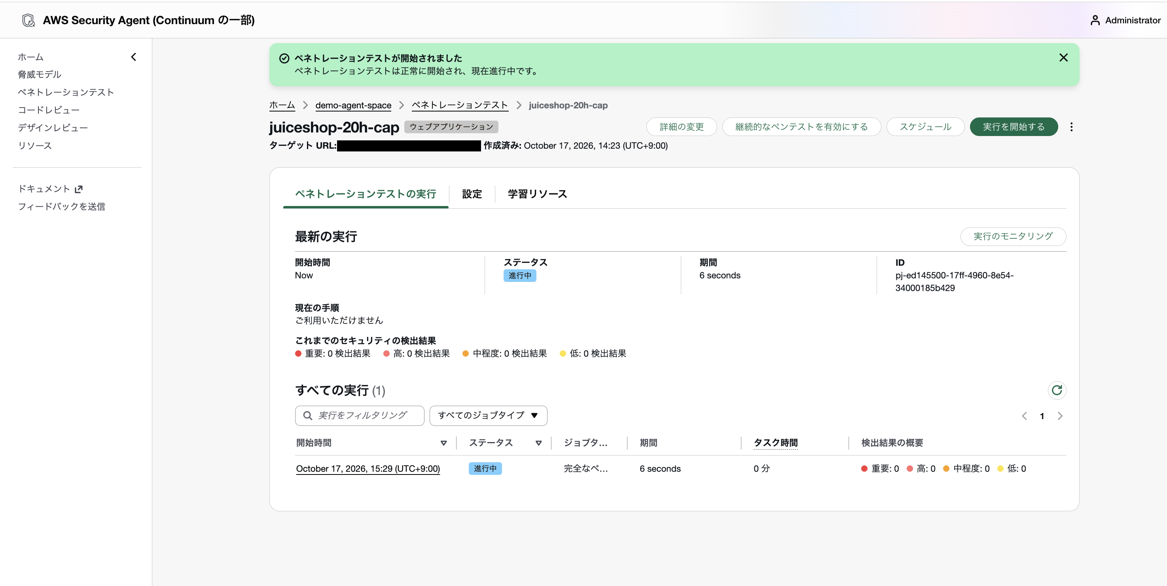Click the run ID pj-ed145500 text
The image size is (1167, 586).
point(954,282)
